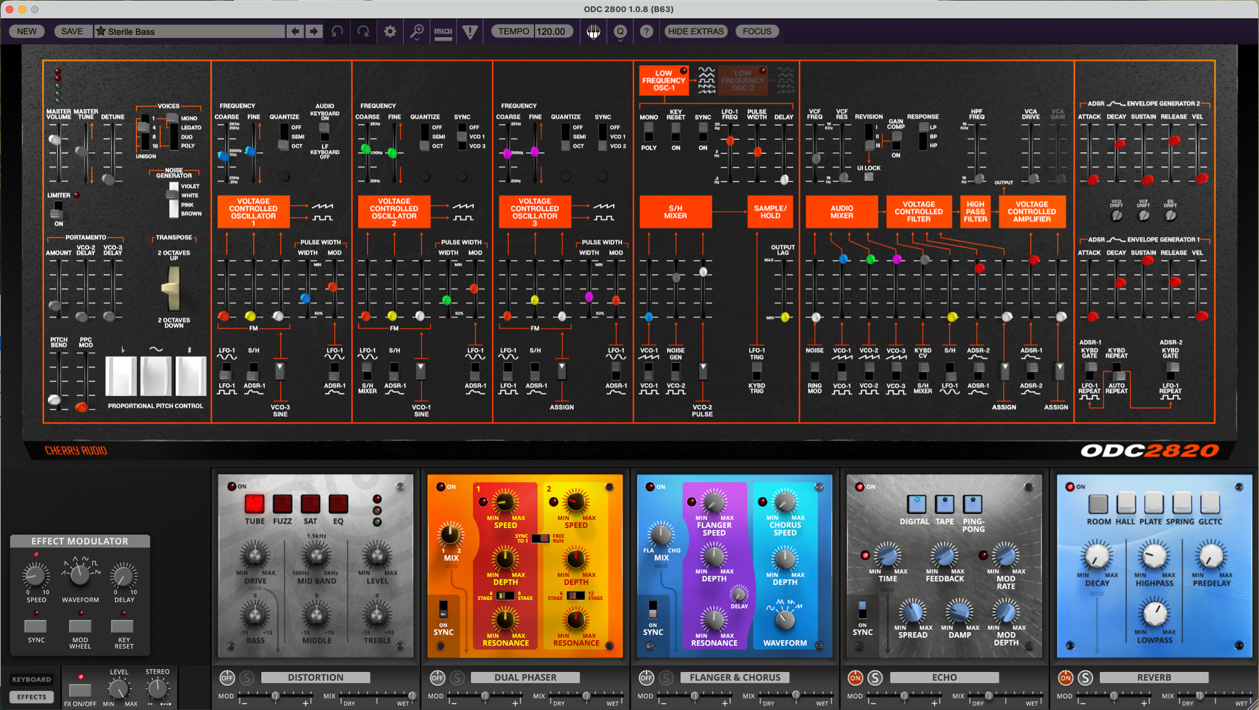
Task: Open the VCO-3 SINE assign dropdown
Action: tap(280, 370)
